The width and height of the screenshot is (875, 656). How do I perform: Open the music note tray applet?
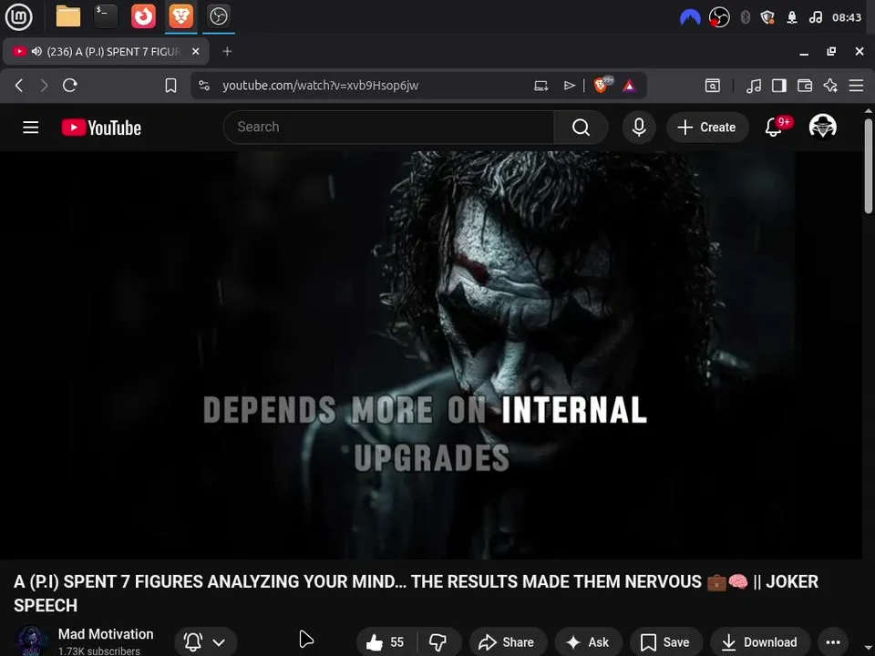point(815,18)
